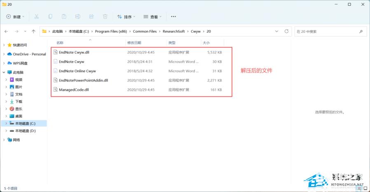Open 本地磁盘 (D:) in sidebar
Viewport: 370px width, 192px height.
tap(25, 131)
